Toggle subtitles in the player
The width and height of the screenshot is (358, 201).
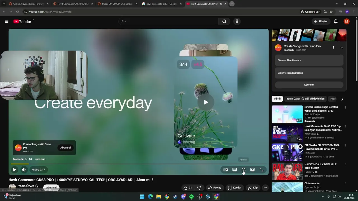235,169
